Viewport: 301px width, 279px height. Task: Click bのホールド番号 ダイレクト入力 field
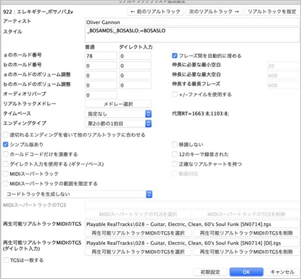135,65
